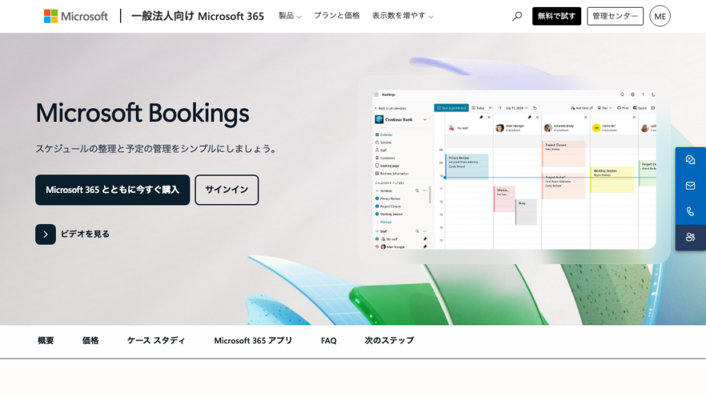The height and width of the screenshot is (397, 706).
Task: Click the envelope email contact icon
Action: 690,185
